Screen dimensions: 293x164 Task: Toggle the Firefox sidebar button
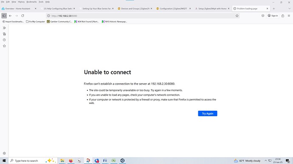[x=4, y=16]
